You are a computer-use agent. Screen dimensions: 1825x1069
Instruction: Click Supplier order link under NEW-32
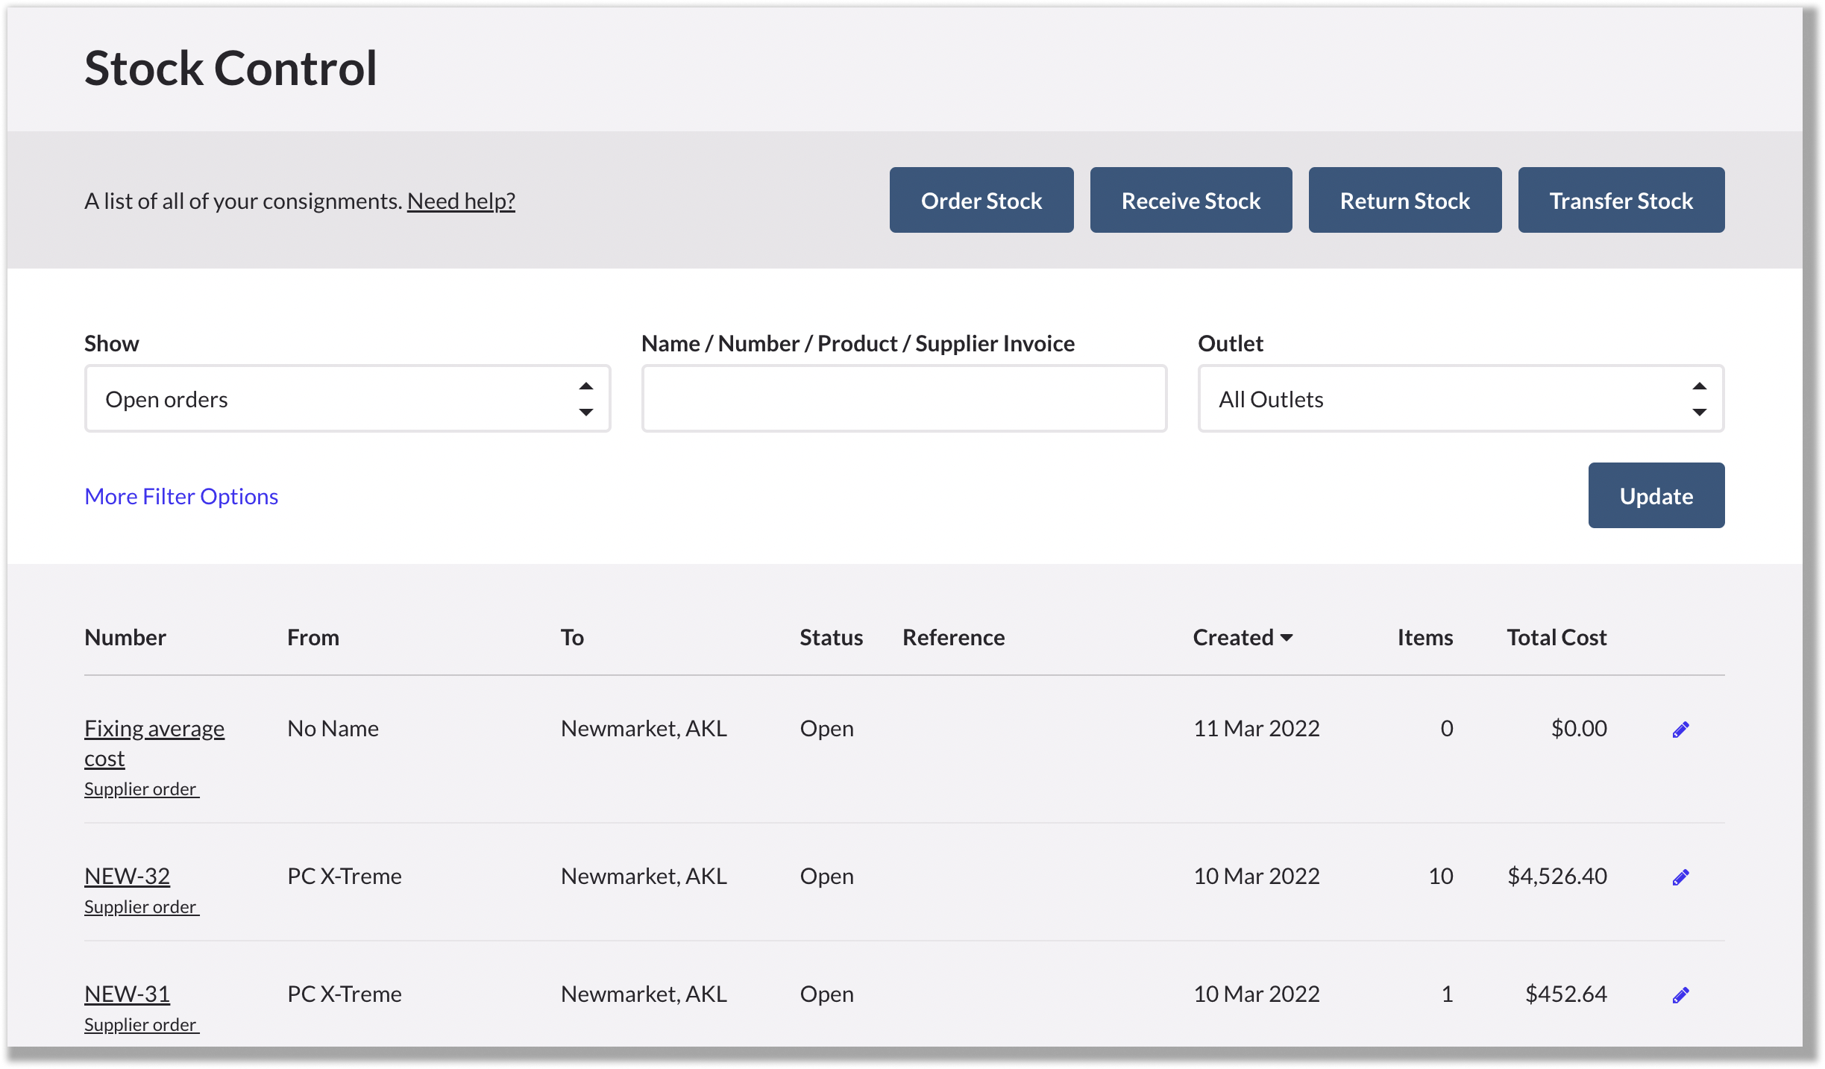coord(140,906)
